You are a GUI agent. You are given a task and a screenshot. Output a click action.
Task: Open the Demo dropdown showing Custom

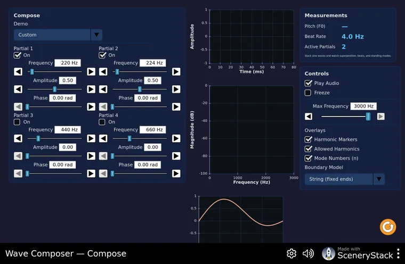58,35
